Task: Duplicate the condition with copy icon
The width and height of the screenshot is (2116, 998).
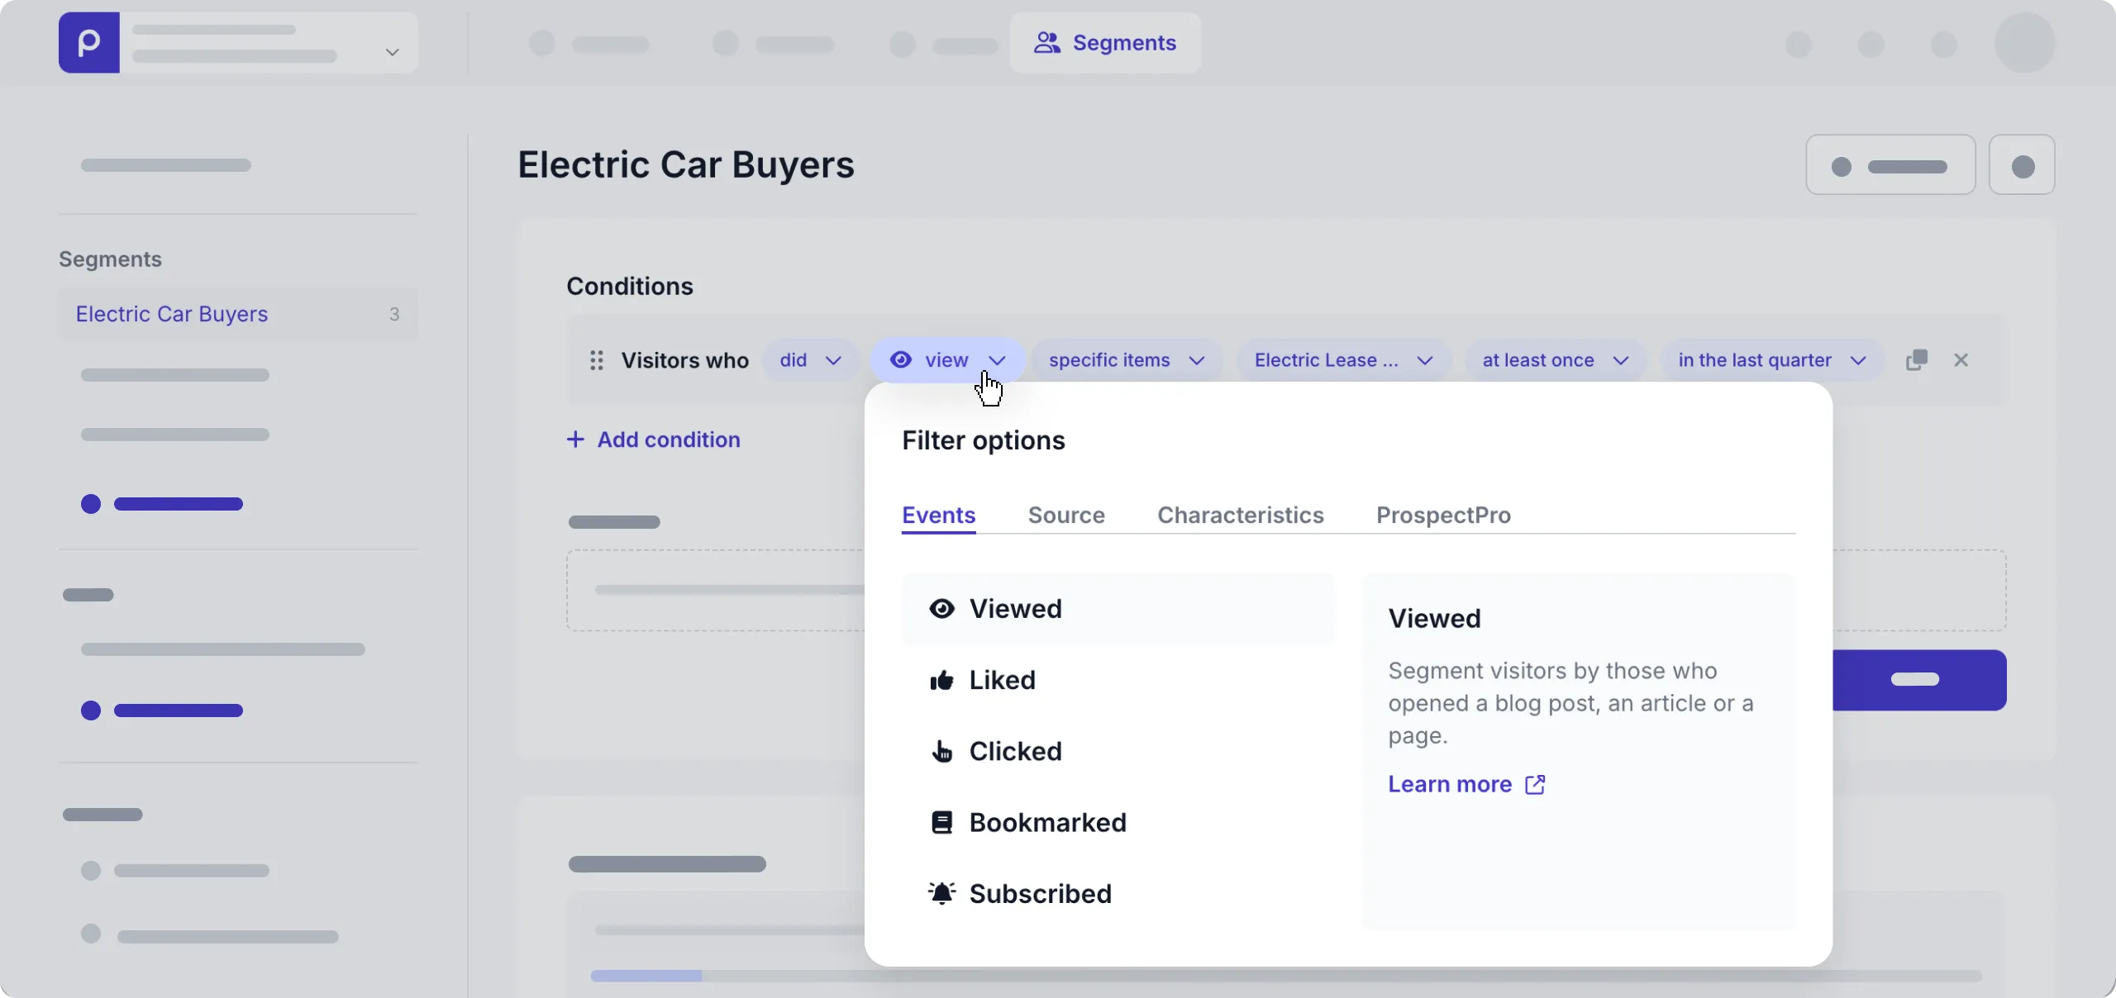Action: coord(1917,360)
